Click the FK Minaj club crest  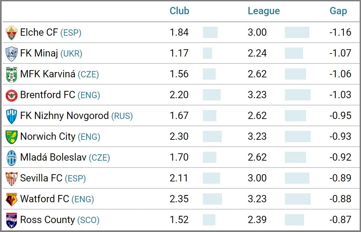tap(12, 54)
